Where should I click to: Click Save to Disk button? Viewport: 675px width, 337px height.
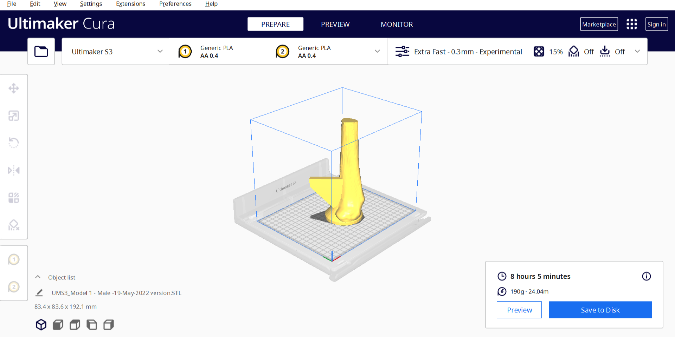point(600,310)
